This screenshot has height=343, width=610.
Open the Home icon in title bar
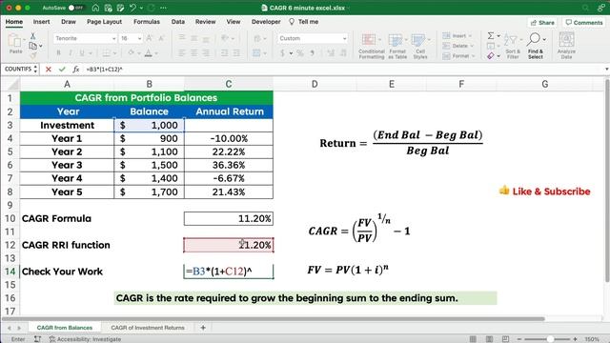pyautogui.click(x=95, y=8)
